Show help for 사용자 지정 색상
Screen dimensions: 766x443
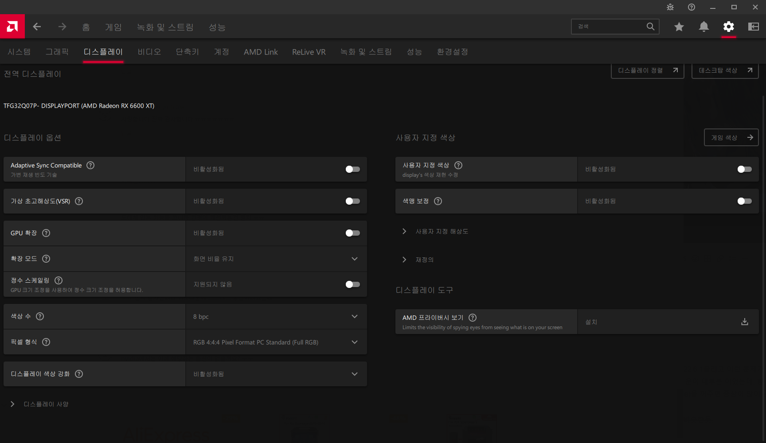(x=458, y=165)
